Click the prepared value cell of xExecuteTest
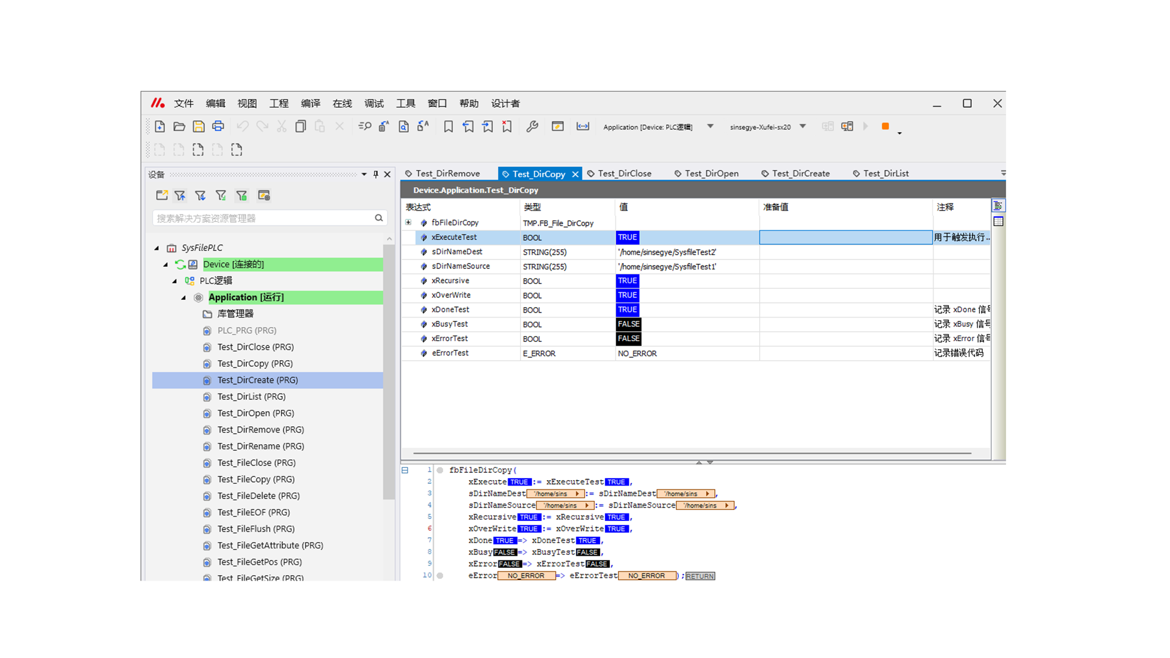 [846, 237]
